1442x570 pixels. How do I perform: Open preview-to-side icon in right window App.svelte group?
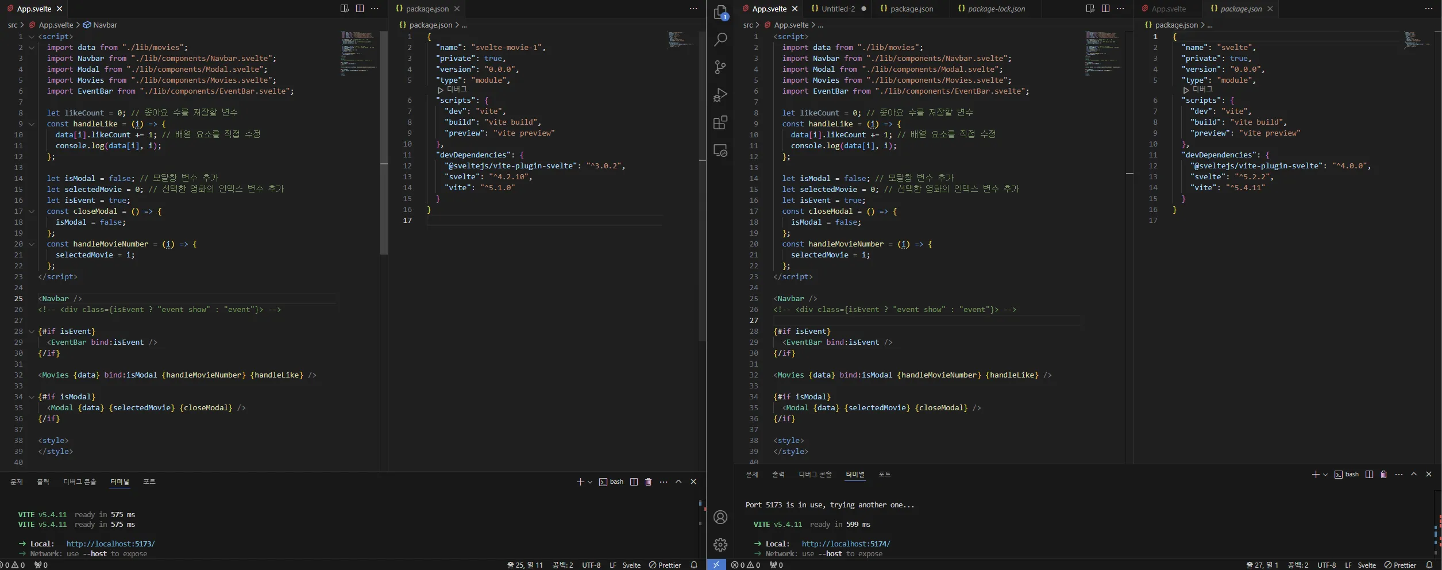1090,9
